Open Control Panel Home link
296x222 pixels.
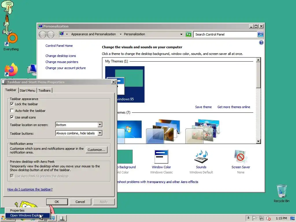click(x=59, y=46)
